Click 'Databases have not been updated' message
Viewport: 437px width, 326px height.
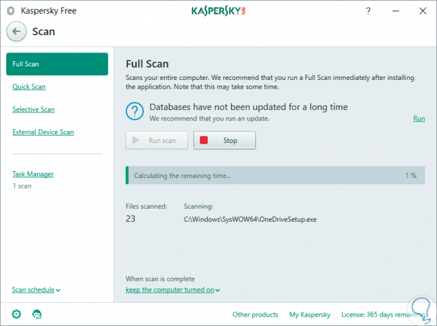tap(248, 107)
